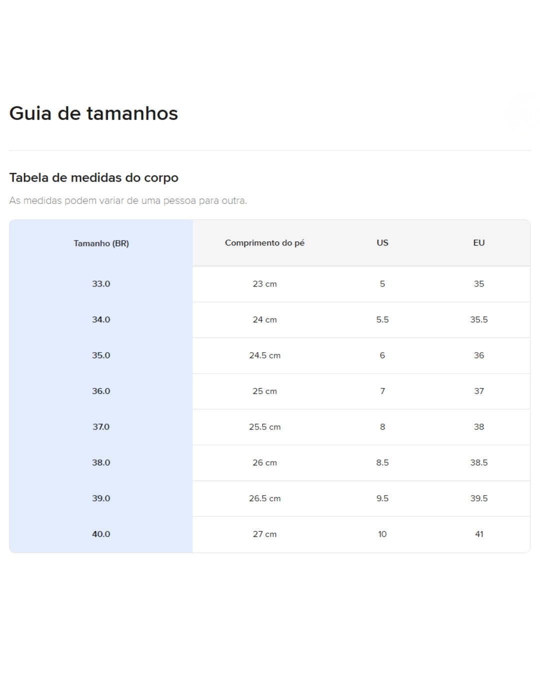
Task: Select BR size 33.0 row label
Action: click(101, 284)
